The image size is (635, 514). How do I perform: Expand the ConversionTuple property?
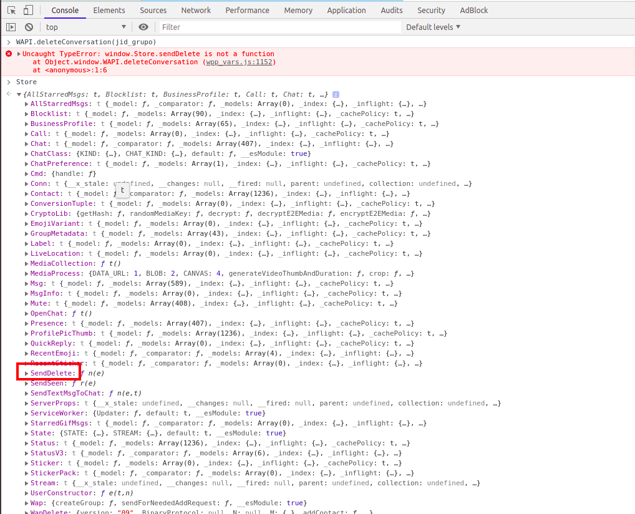[x=27, y=204]
